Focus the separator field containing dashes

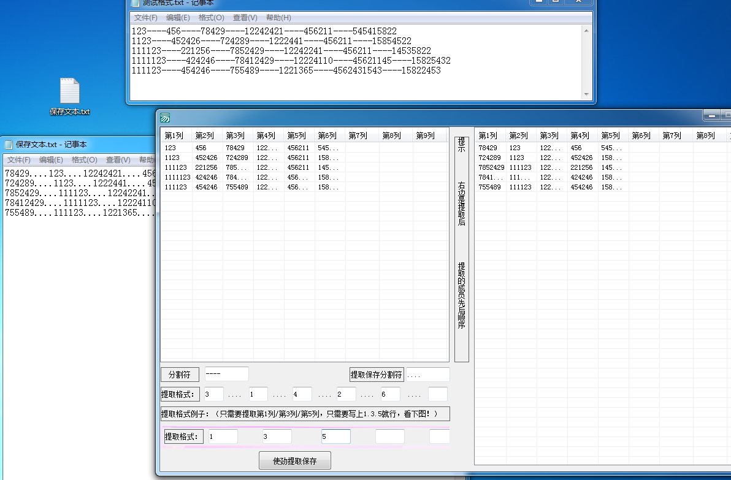[x=226, y=374]
